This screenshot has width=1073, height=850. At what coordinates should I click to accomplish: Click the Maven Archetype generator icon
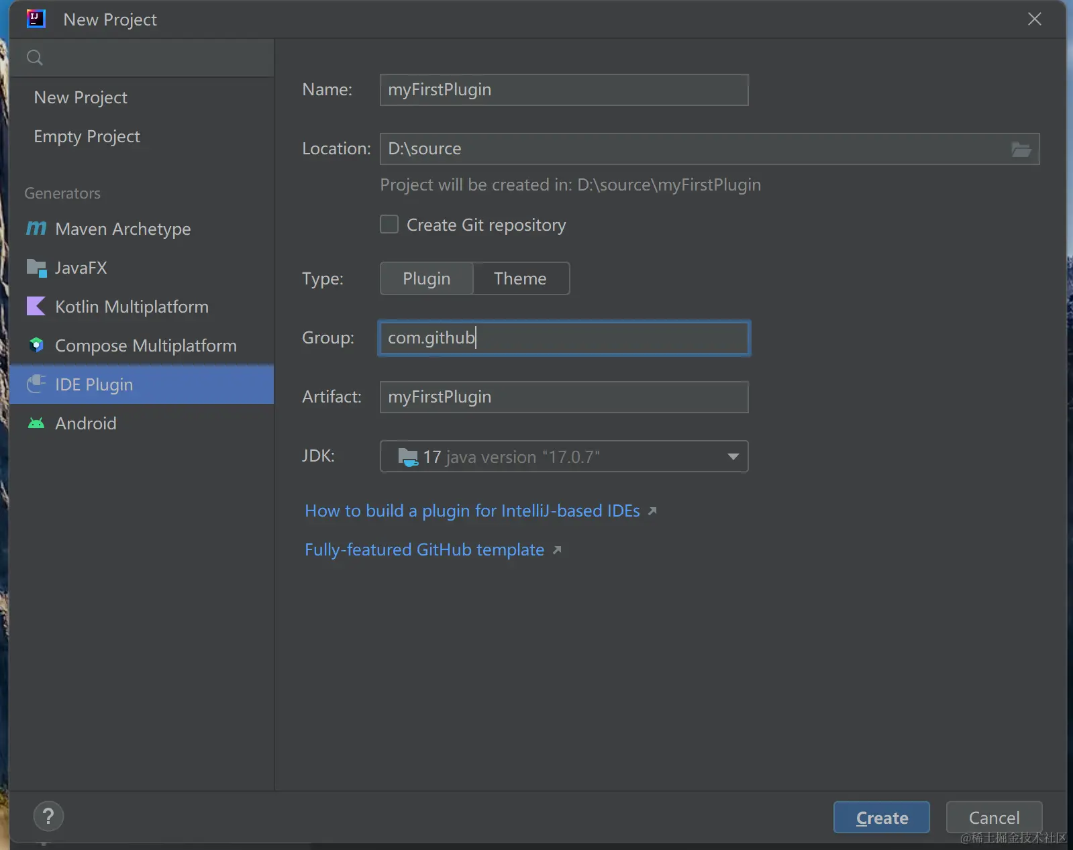(x=36, y=229)
